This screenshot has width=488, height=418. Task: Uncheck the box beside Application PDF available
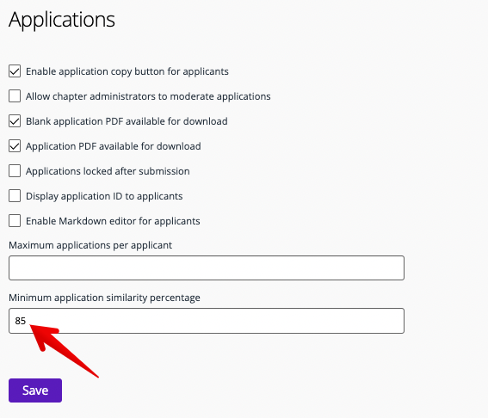click(x=15, y=146)
